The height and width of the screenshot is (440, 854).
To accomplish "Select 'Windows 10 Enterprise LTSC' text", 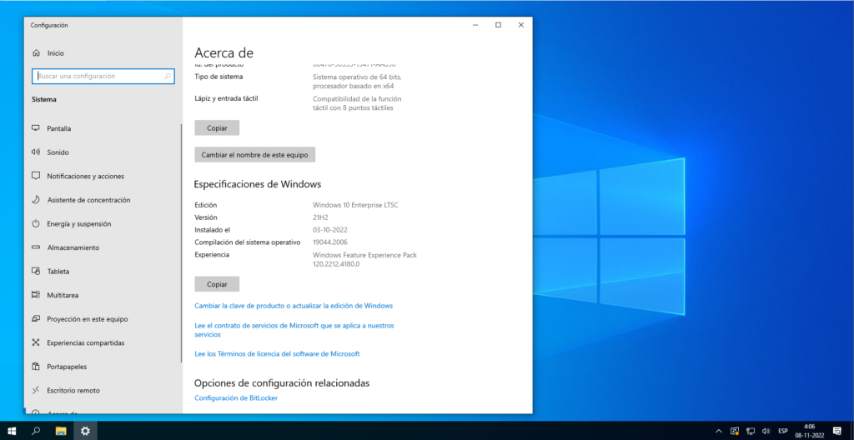I will pos(355,205).
